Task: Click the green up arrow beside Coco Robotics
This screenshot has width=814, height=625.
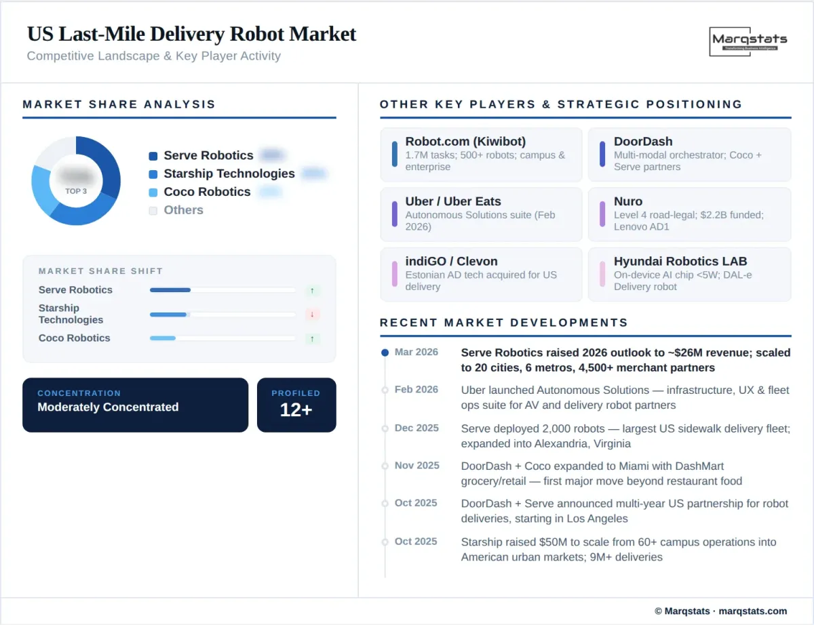Action: pyautogui.click(x=312, y=338)
